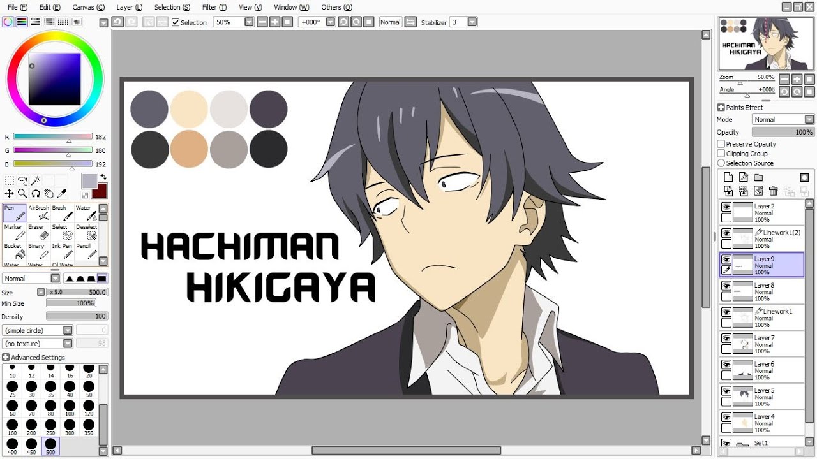Click the dark red background color swatch

tap(100, 191)
